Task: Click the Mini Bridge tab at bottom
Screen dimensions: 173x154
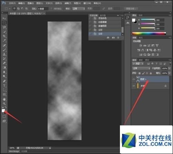Action: point(14,151)
